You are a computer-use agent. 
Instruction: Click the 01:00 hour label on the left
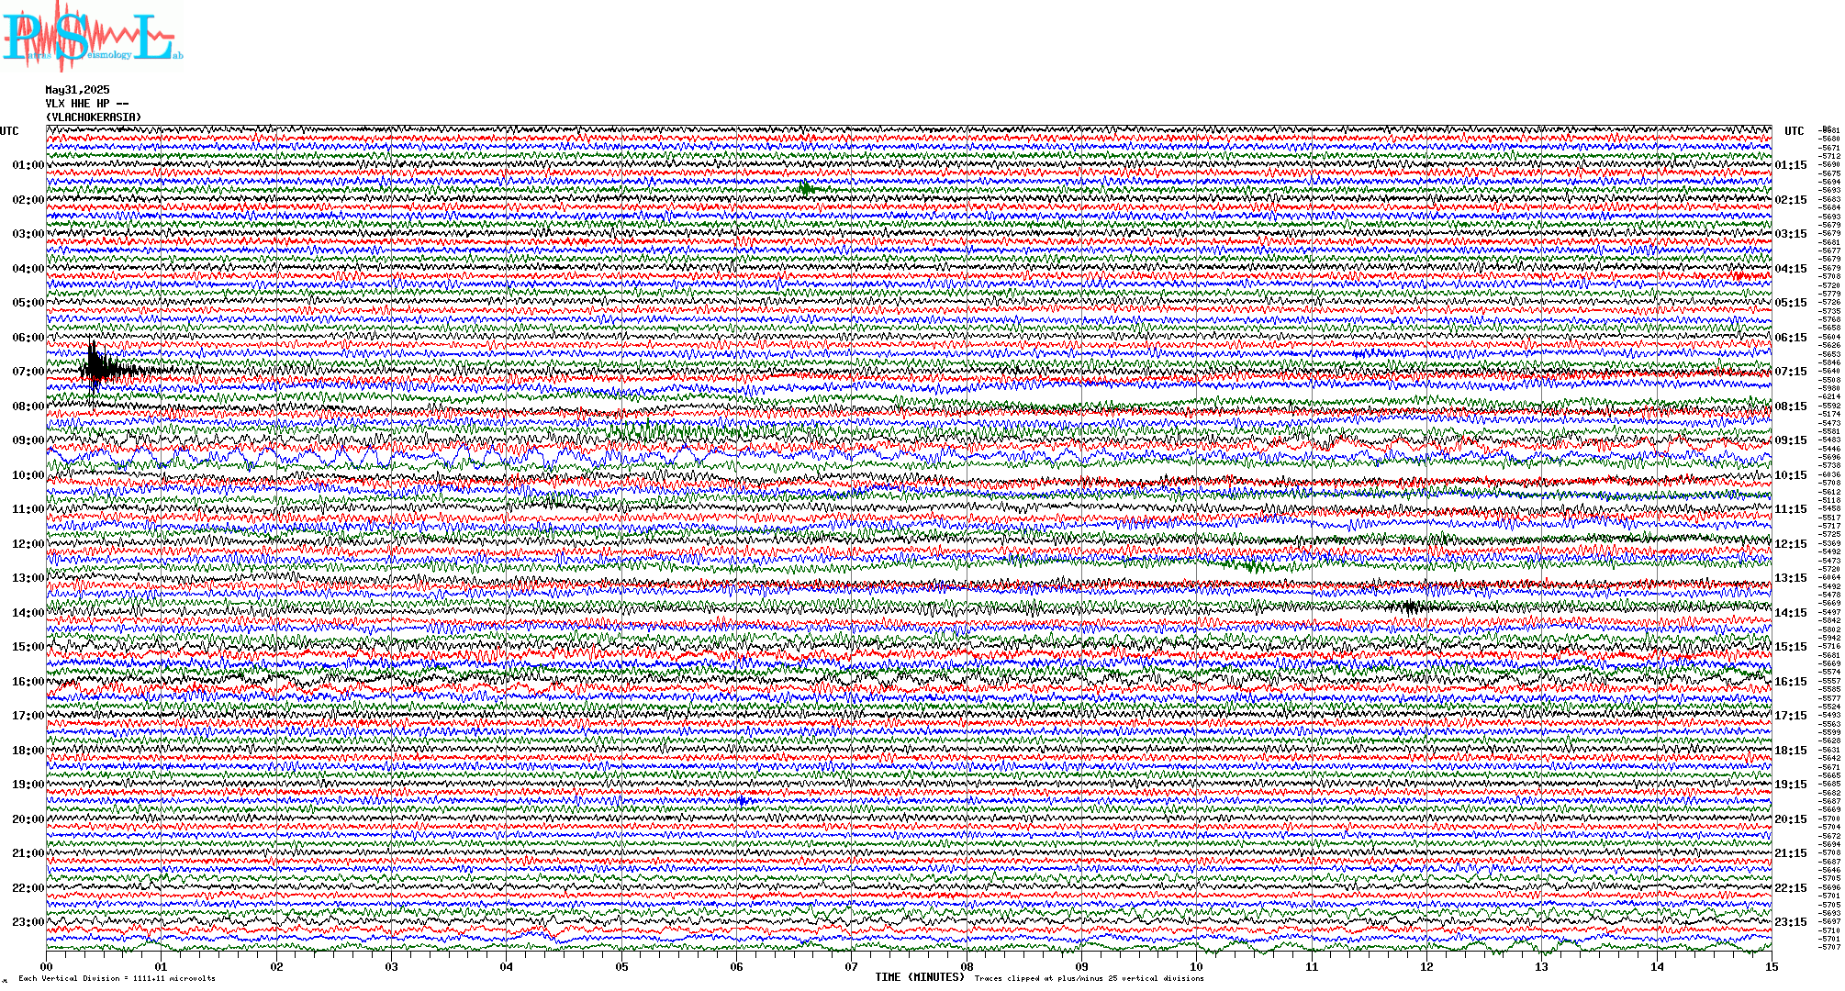tap(28, 165)
